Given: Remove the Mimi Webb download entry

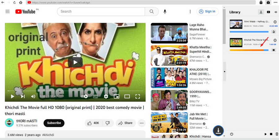Looking at the screenshot, I should [x=275, y=22].
